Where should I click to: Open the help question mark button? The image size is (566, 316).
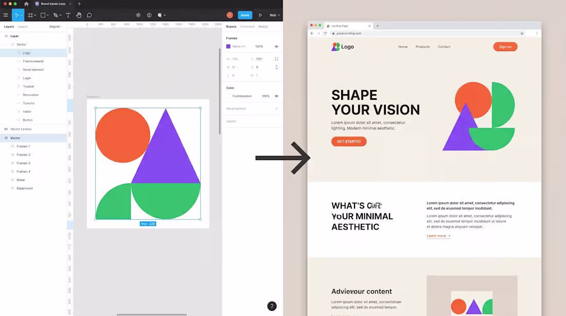click(x=272, y=306)
